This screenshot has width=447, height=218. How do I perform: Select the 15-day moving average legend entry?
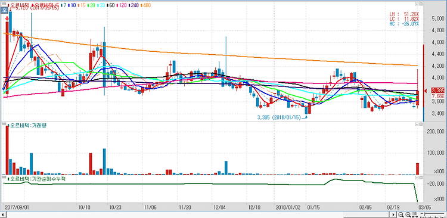[82, 5]
